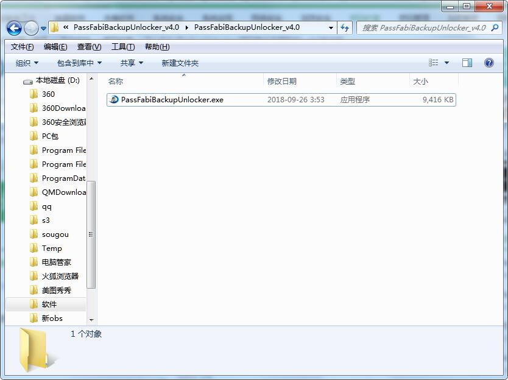Select the PC包 folder in tree
508x380 pixels.
(50, 136)
